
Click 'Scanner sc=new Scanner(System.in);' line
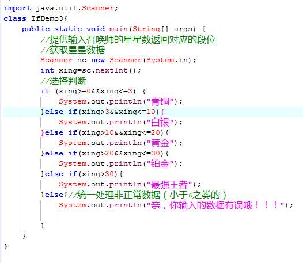pos(118,60)
